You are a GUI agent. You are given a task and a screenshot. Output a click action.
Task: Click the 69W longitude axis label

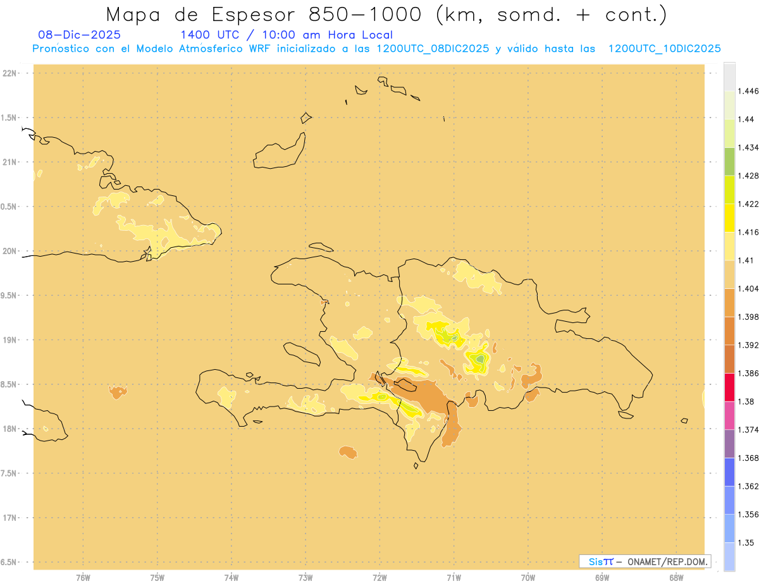click(x=602, y=577)
